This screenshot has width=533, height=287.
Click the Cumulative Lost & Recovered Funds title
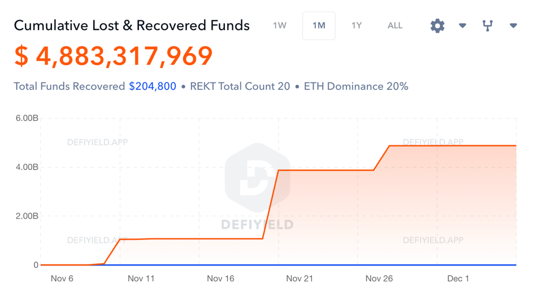coord(132,25)
